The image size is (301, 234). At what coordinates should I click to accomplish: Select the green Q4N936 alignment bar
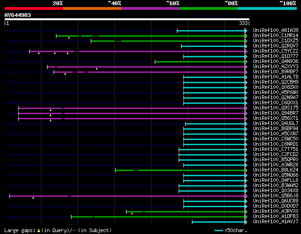coord(200,62)
